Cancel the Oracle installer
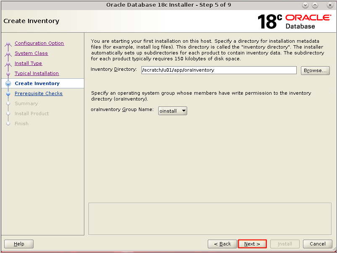The width and height of the screenshot is (337, 253). pos(317,244)
